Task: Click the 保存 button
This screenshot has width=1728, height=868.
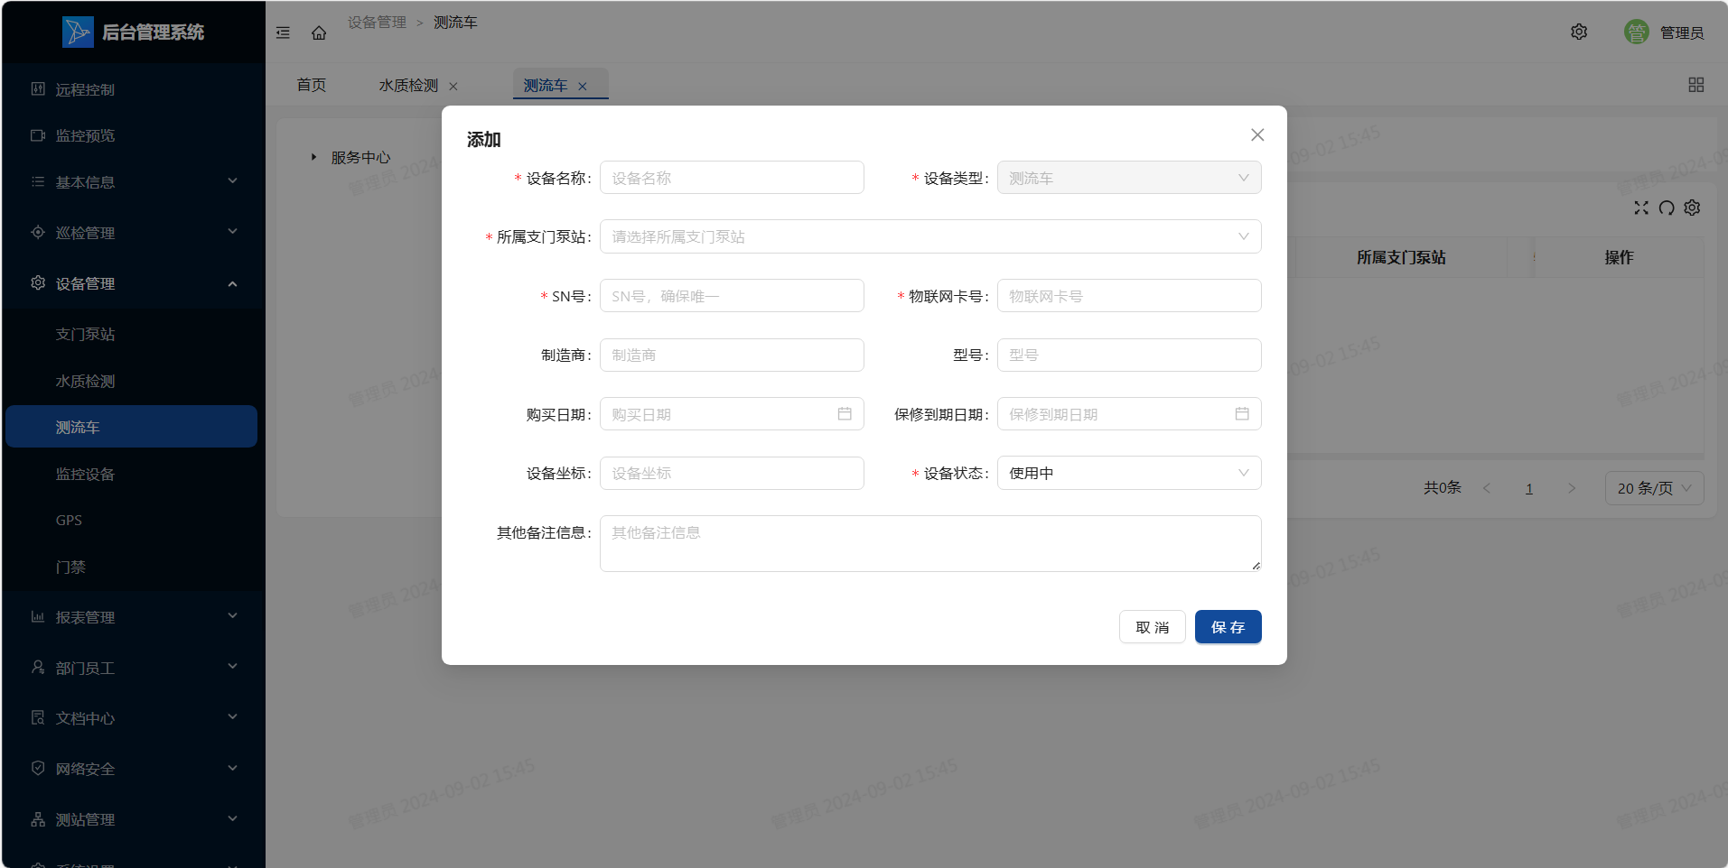Action: [x=1228, y=627]
